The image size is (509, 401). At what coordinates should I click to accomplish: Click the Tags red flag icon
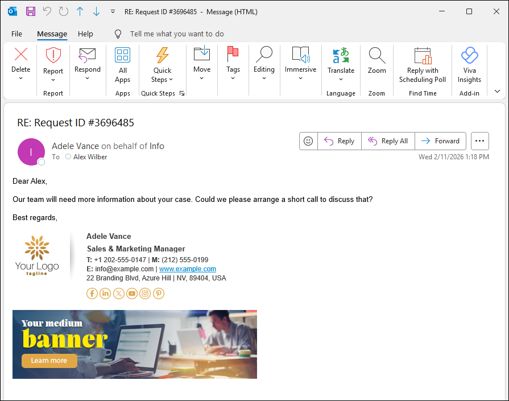(x=233, y=54)
